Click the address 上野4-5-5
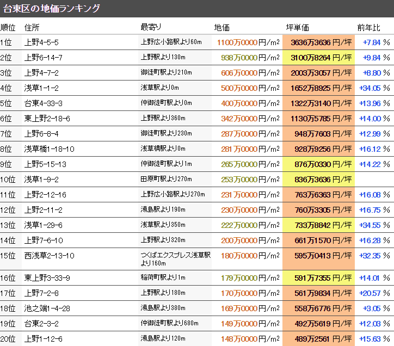 pyautogui.click(x=41, y=42)
